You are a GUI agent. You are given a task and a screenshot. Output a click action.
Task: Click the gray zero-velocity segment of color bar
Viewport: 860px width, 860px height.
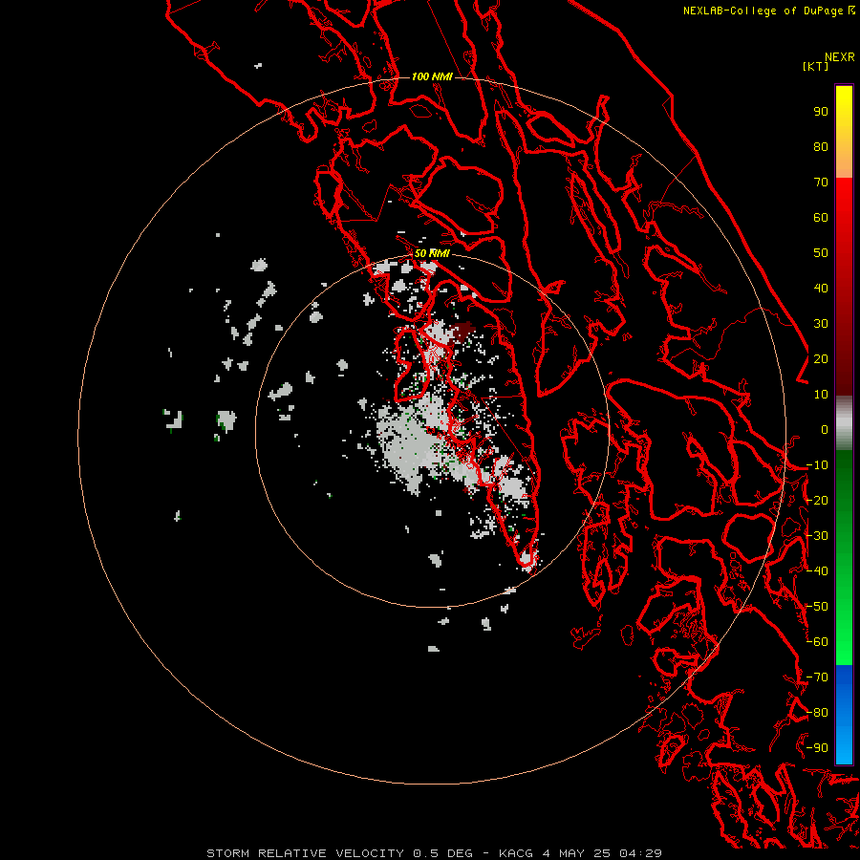[x=844, y=422]
